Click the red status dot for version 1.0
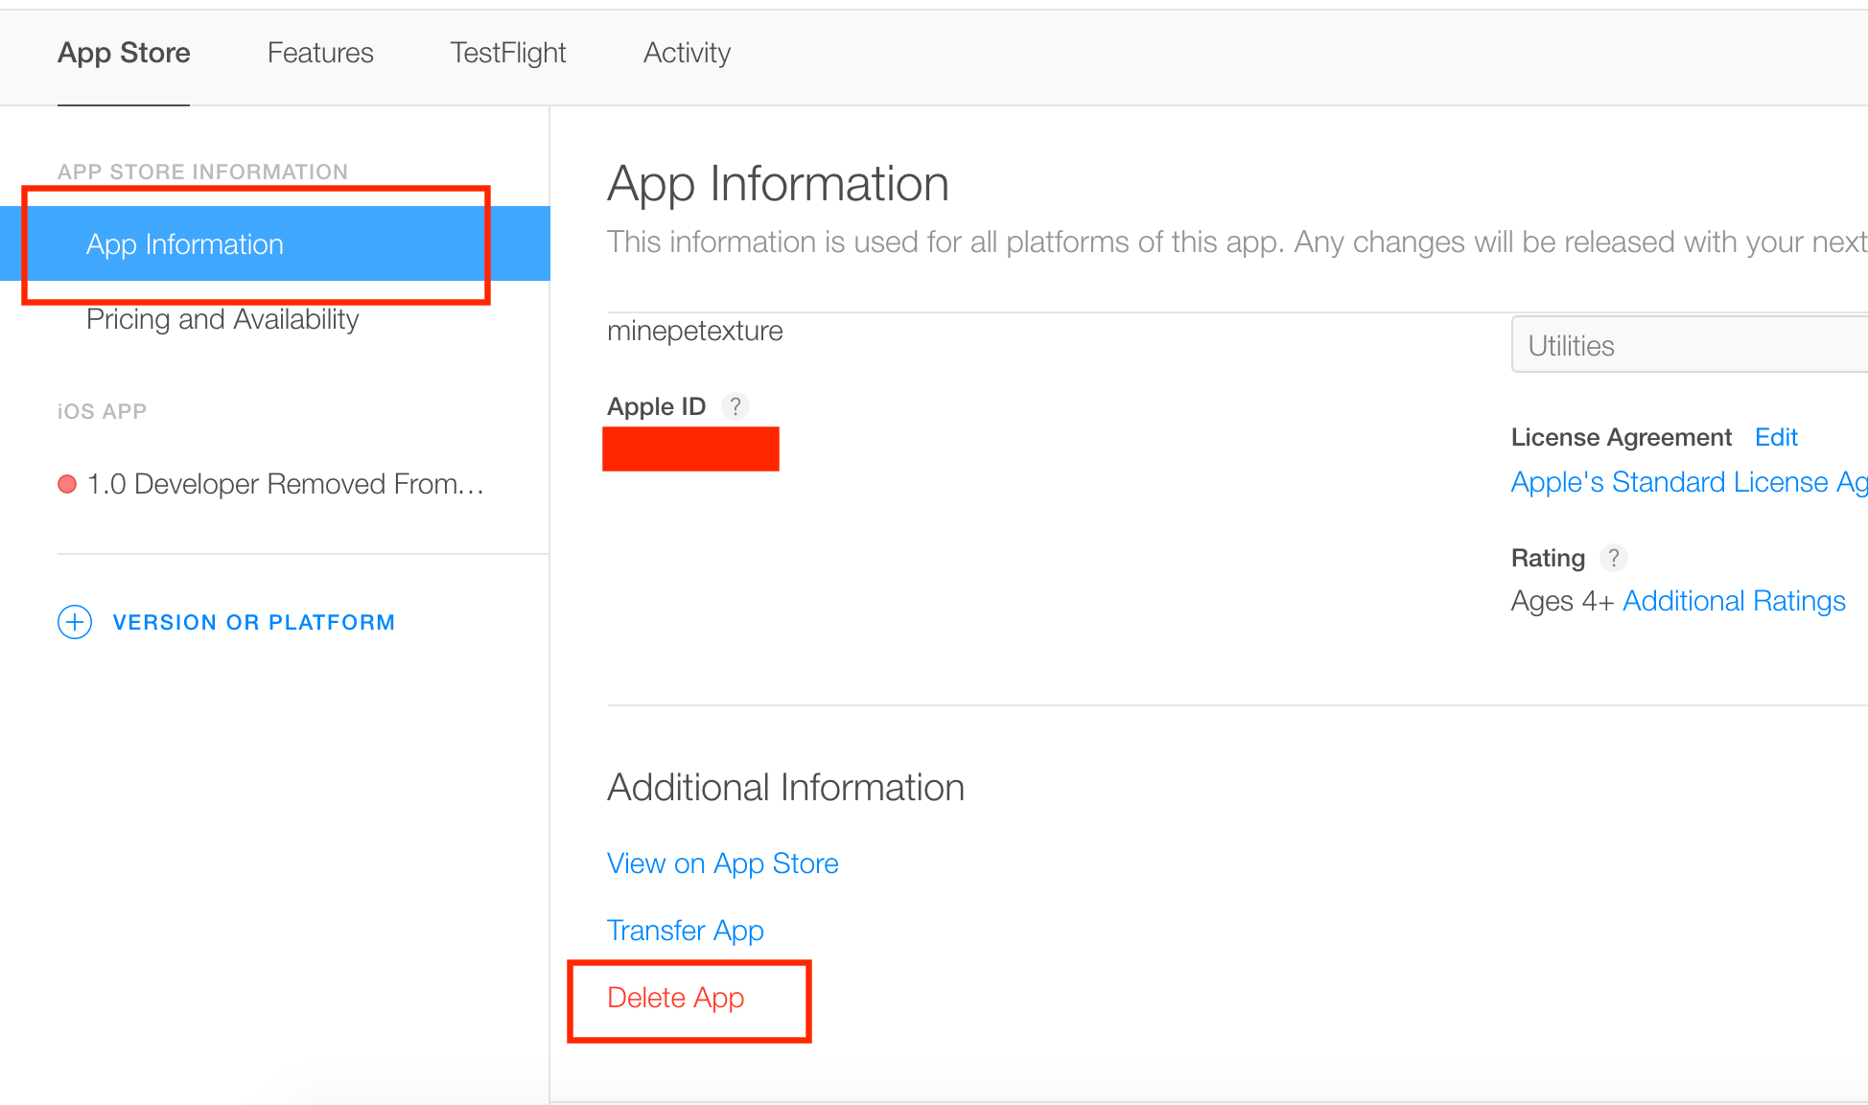This screenshot has height=1105, width=1868. coord(67,484)
